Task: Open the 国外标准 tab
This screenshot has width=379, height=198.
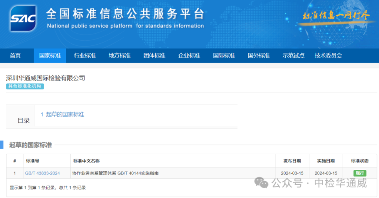Action: point(259,56)
